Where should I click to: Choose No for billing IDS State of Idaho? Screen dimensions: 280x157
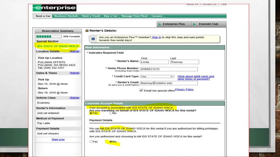pyautogui.click(x=111, y=142)
